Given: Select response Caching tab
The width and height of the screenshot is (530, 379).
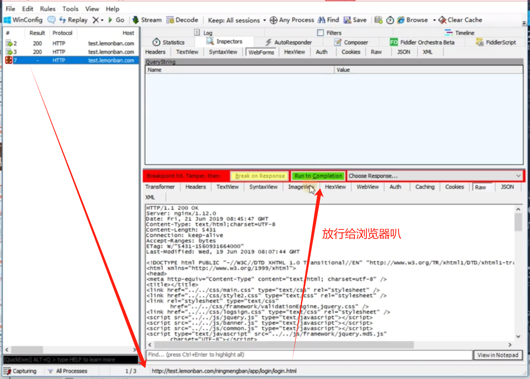Looking at the screenshot, I should 425,187.
